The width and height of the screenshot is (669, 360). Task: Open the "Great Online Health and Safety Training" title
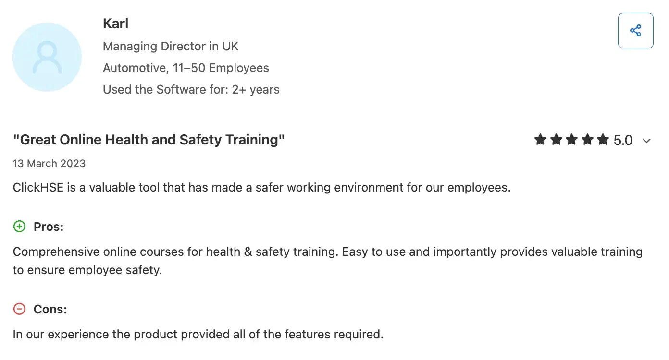[x=149, y=140]
